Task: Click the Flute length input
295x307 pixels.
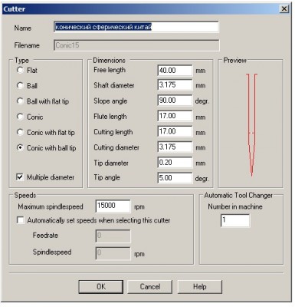Action: pyautogui.click(x=175, y=116)
